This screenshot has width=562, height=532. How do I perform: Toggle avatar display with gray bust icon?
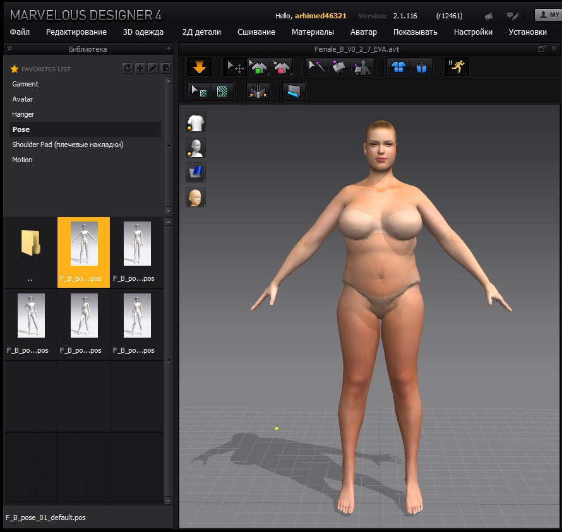[x=196, y=148]
